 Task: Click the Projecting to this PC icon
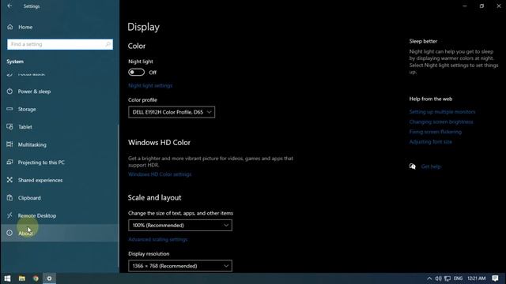9,162
